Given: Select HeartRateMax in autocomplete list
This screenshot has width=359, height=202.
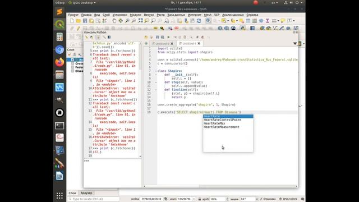Looking at the screenshot, I should [228, 123].
